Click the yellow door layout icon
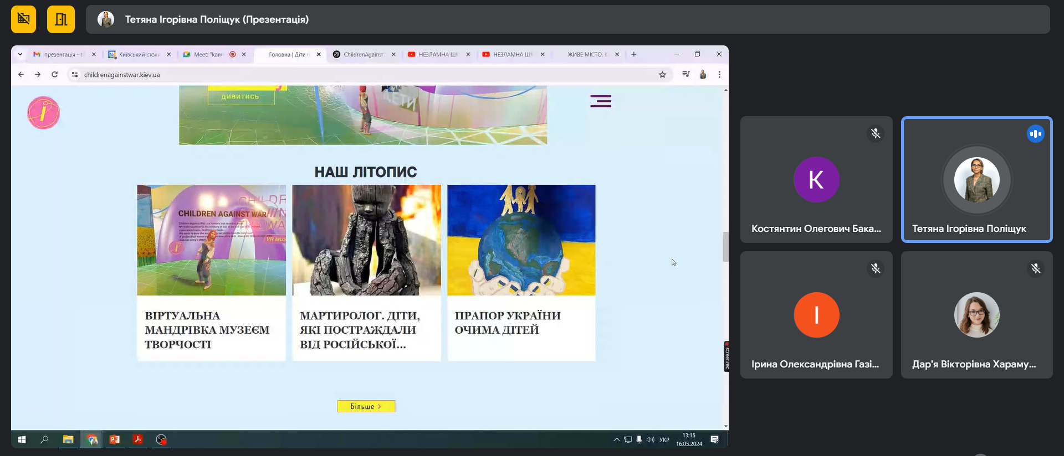1064x456 pixels. pyautogui.click(x=61, y=19)
